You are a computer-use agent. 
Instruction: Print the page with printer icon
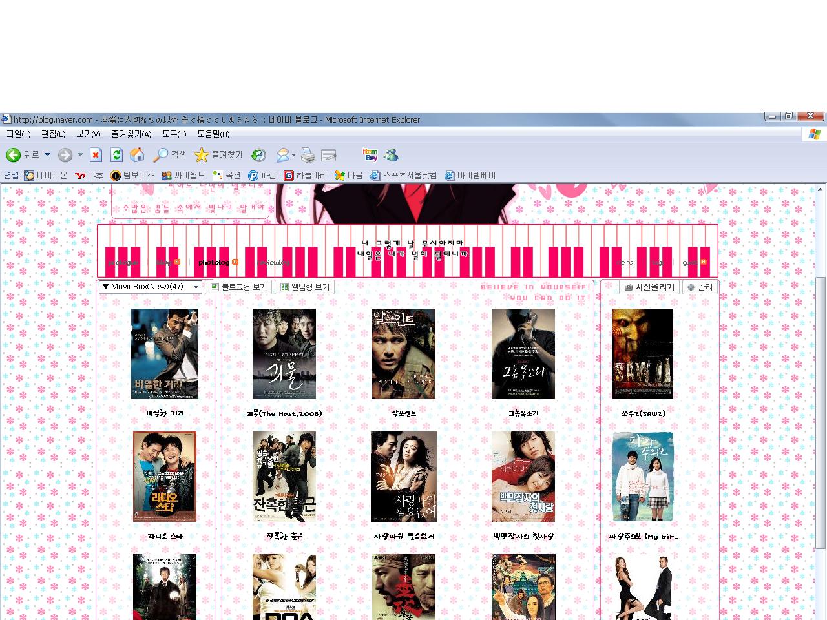[x=308, y=155]
